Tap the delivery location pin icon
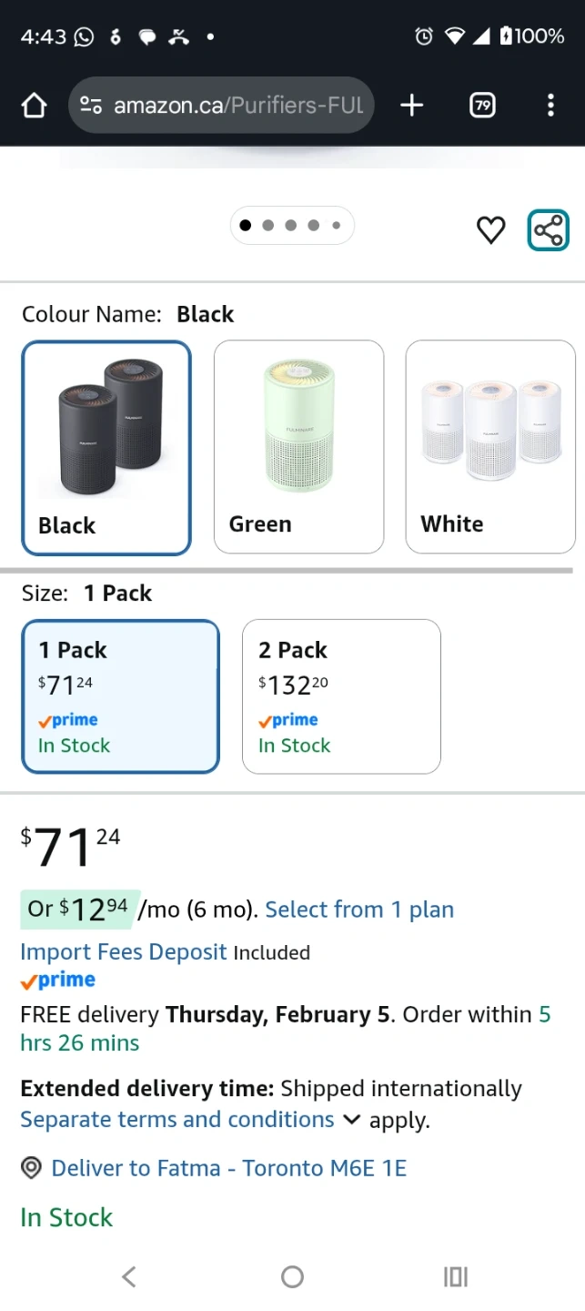Screen dimensions: 585x1311 [x=32, y=1168]
